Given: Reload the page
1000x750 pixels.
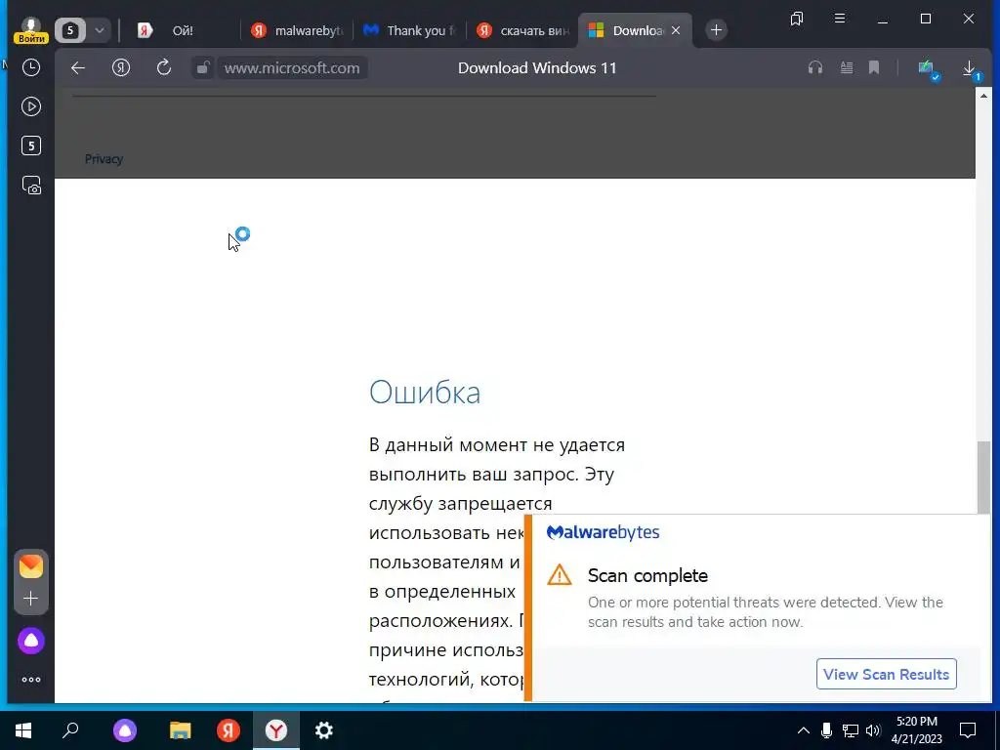Looking at the screenshot, I should click(x=164, y=67).
